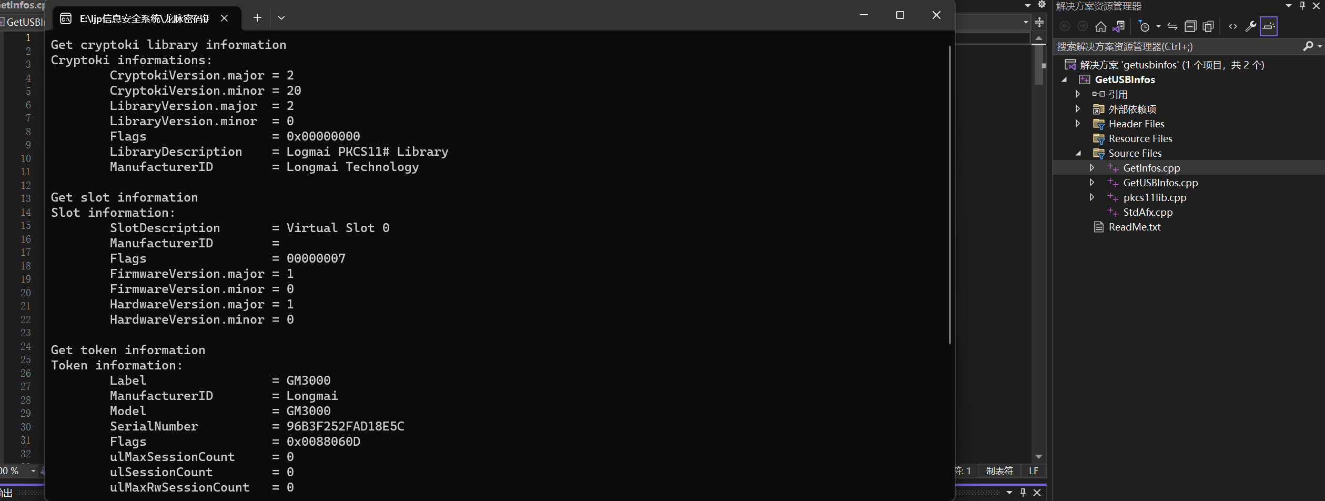Select the Source Files folder
The height and width of the screenshot is (501, 1325).
(1135, 153)
